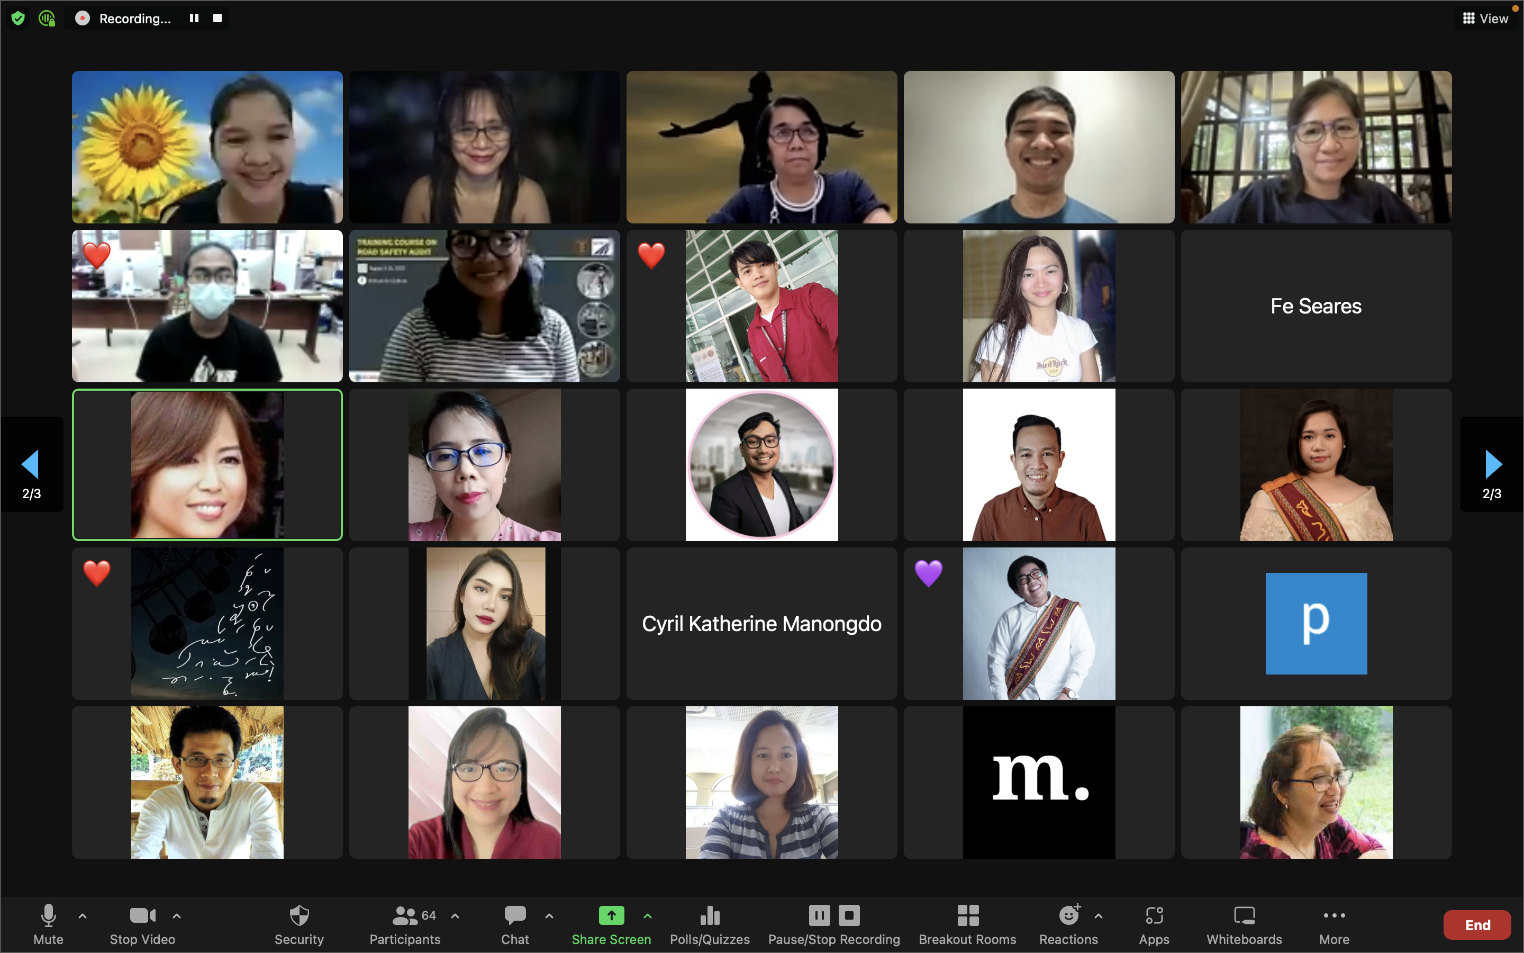Open Polls/Quizzes
This screenshot has height=953, width=1524.
(710, 924)
